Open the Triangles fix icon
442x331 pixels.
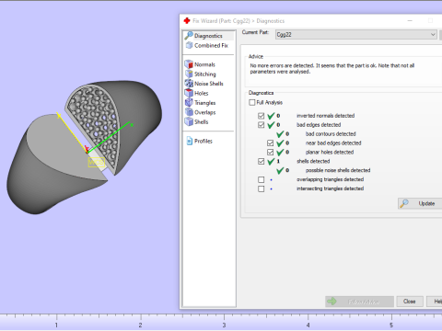tap(189, 103)
